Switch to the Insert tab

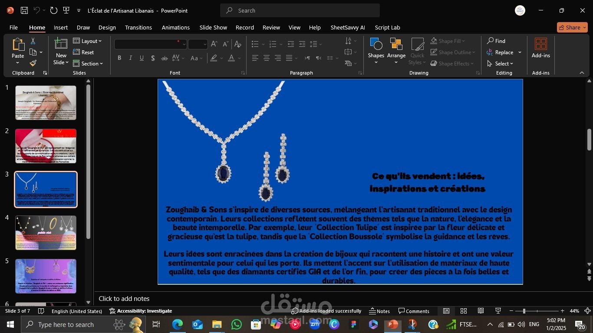(61, 27)
